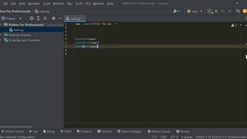Expand Scratches and Consoles node
The width and height of the screenshot is (247, 139).
[1, 40]
